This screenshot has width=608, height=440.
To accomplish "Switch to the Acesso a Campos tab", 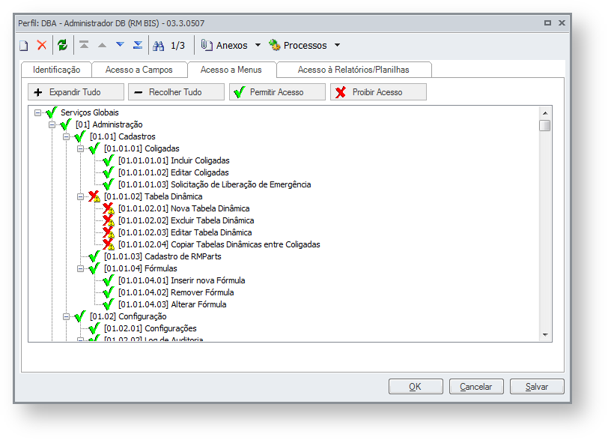I will pyautogui.click(x=139, y=70).
